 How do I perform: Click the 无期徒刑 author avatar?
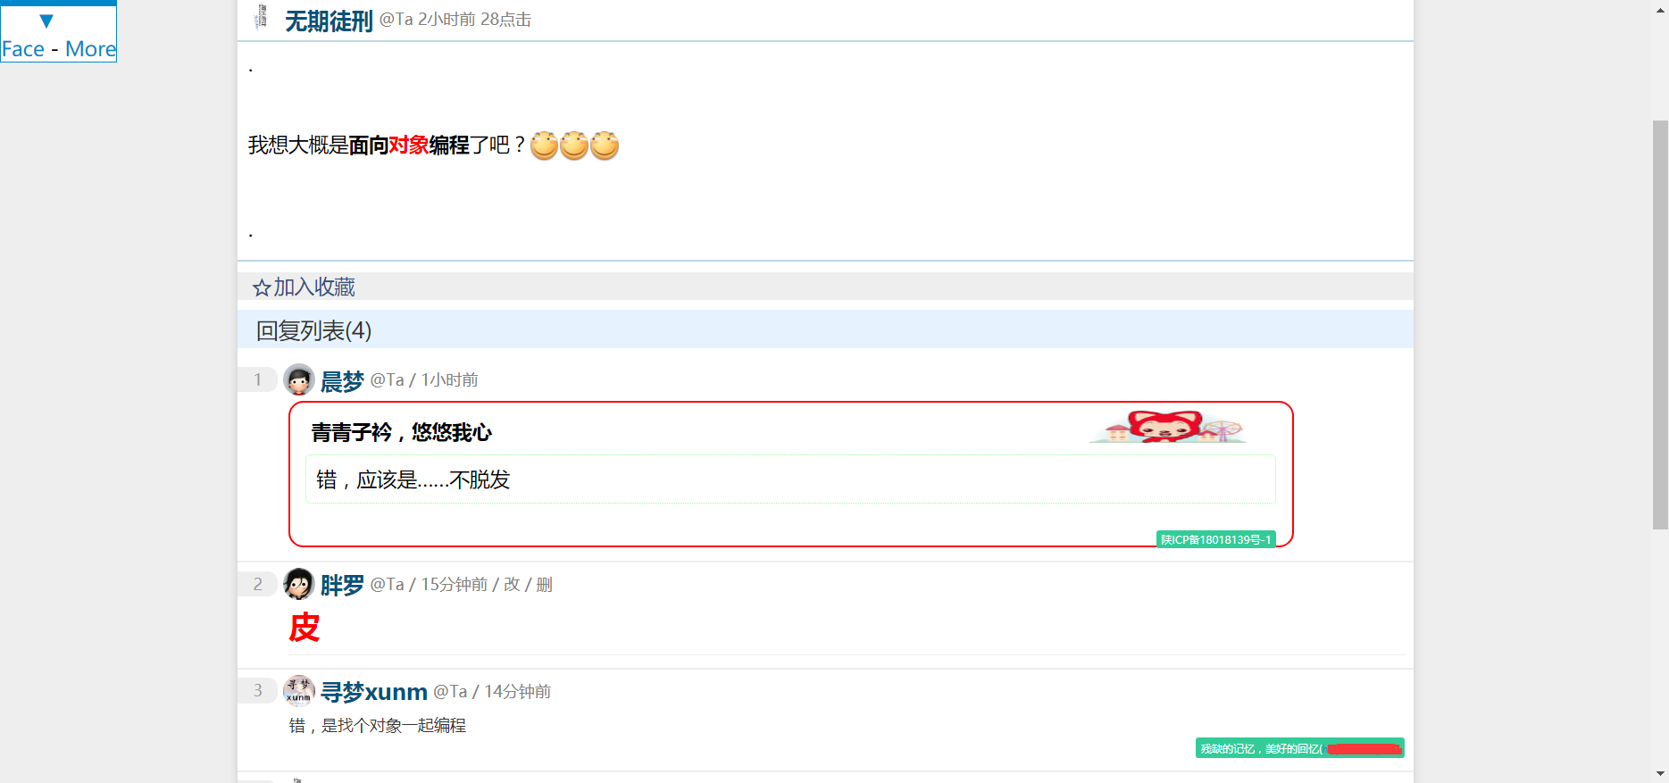click(x=261, y=17)
